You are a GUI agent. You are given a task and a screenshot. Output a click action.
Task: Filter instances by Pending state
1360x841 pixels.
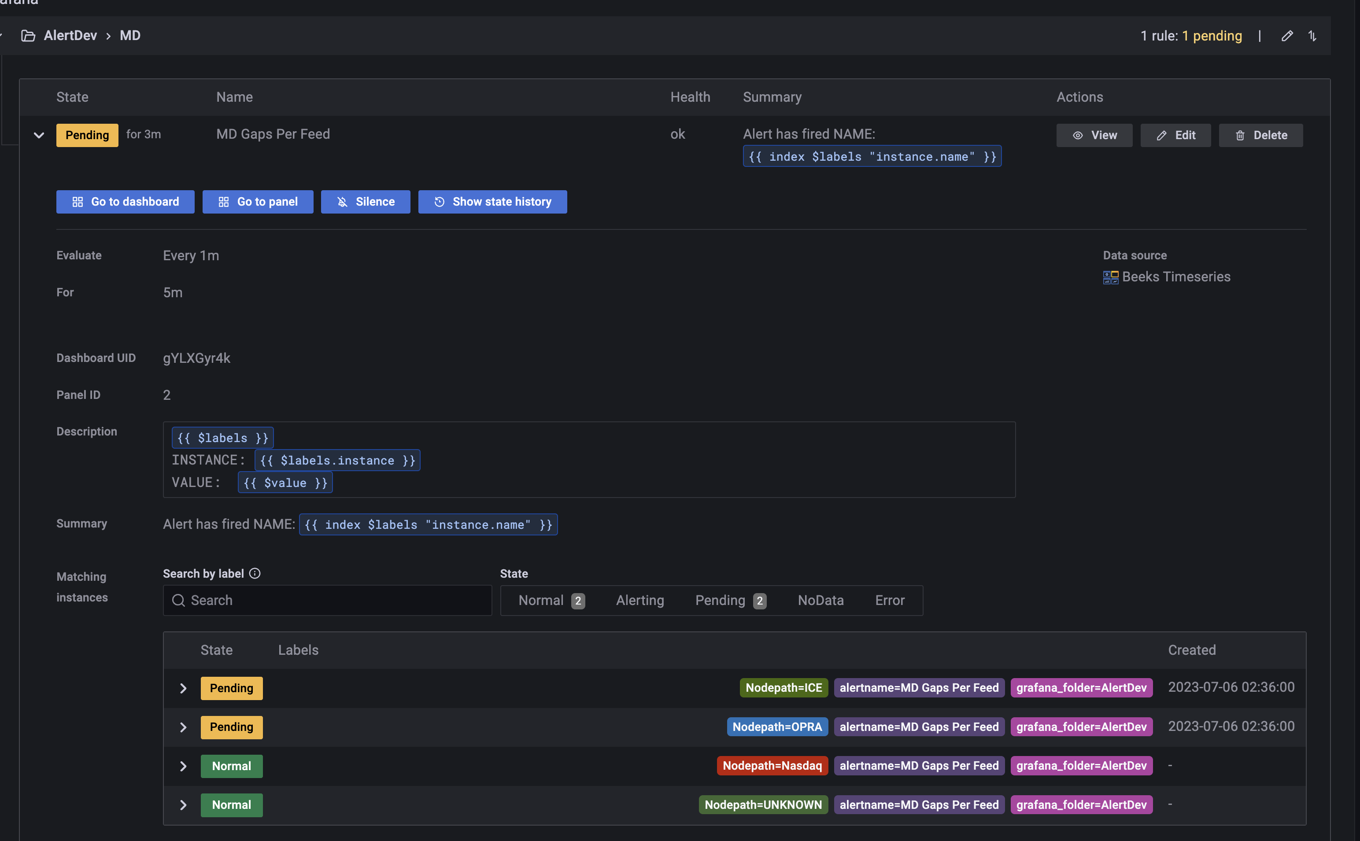tap(730, 601)
